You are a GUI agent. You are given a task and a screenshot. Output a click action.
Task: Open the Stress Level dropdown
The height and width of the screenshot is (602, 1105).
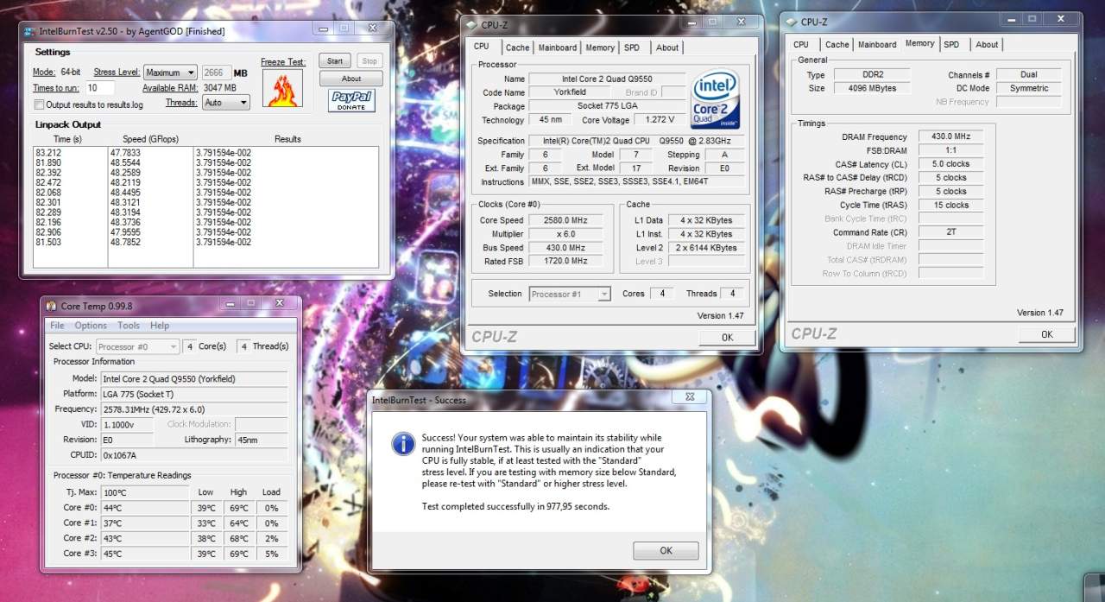pyautogui.click(x=171, y=73)
